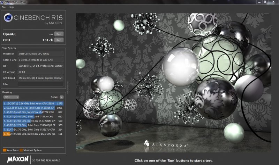Click the MAXON logo at bottom left

click(x=18, y=159)
